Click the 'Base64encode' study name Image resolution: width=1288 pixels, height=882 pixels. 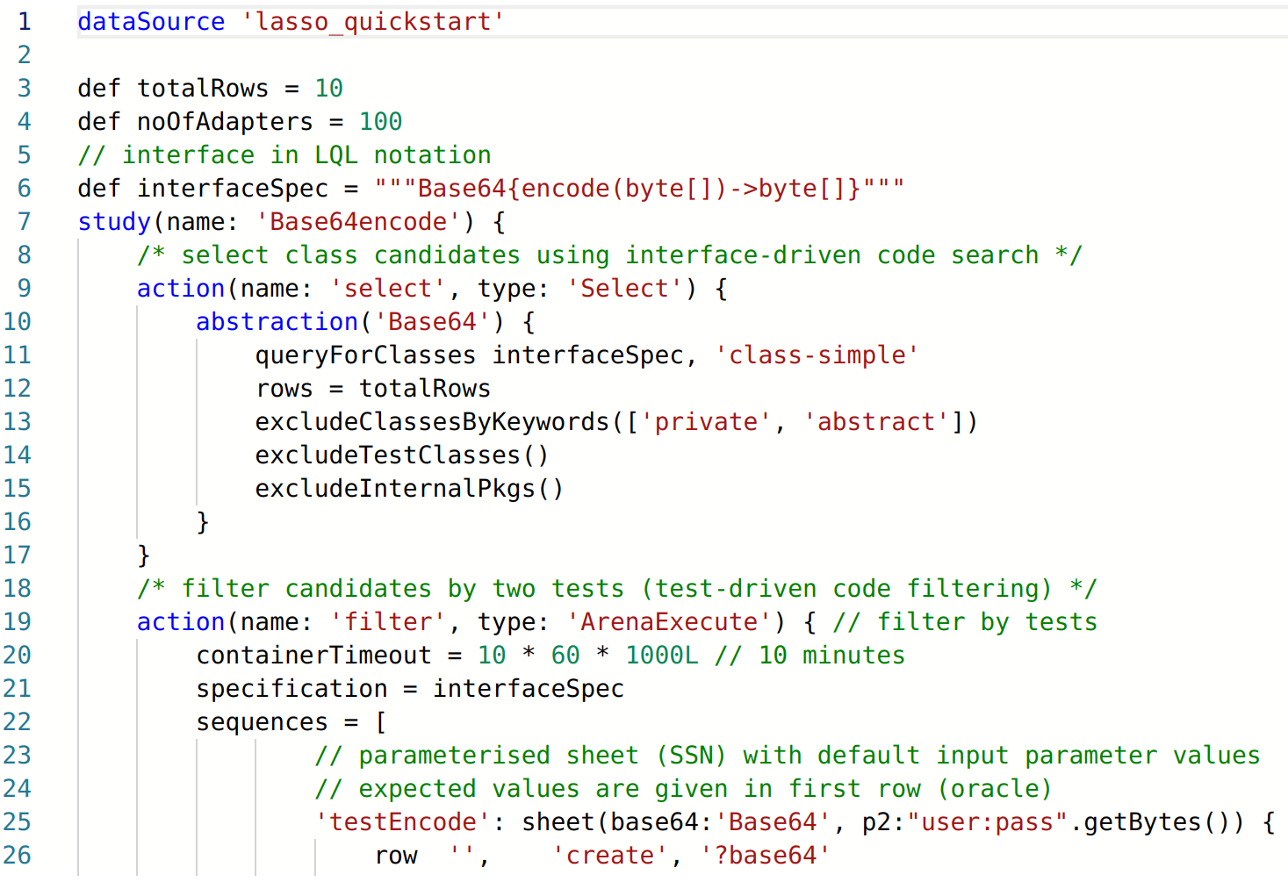pos(358,221)
